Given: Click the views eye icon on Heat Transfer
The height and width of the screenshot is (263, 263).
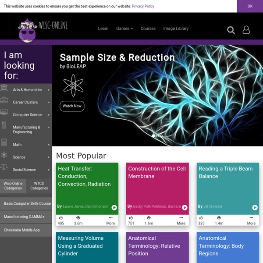Looking at the screenshot, I should (x=78, y=218).
